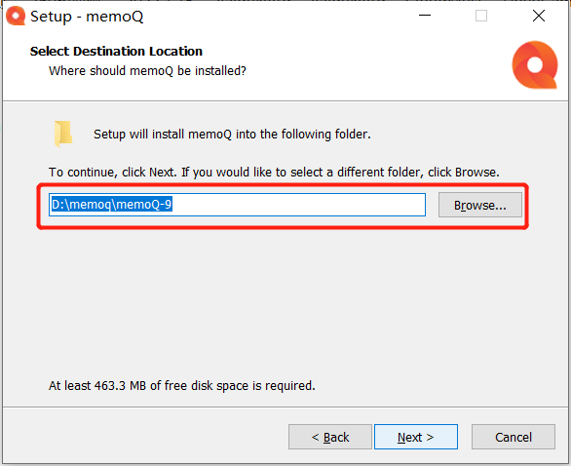Click the 'Select Destination Location' heading
The width and height of the screenshot is (571, 466).
click(116, 51)
